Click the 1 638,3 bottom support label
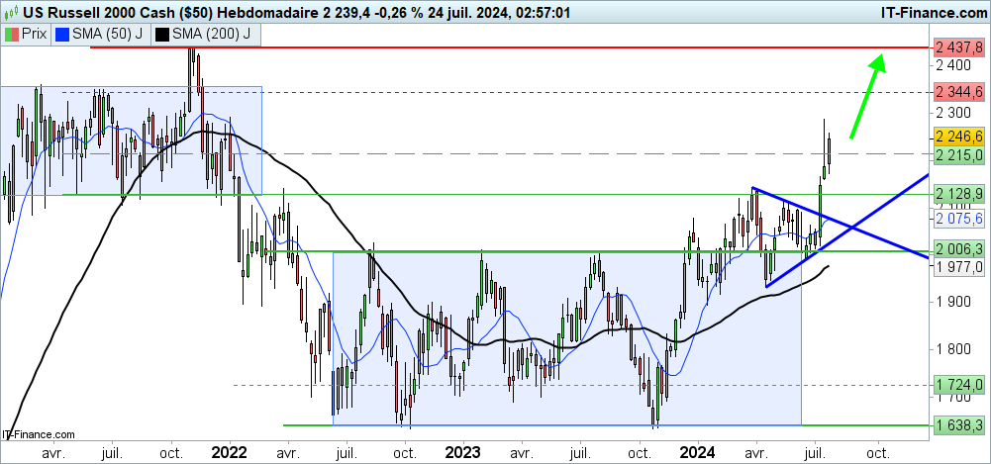Image resolution: width=991 pixels, height=464 pixels. [957, 425]
